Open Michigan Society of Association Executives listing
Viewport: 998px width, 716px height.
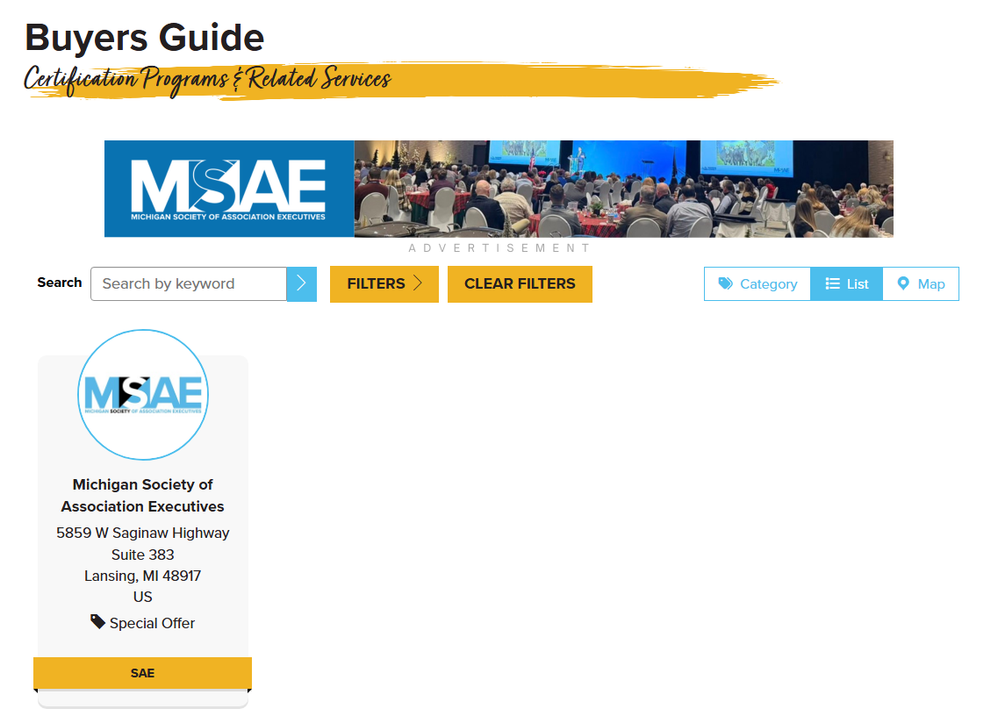tap(143, 495)
